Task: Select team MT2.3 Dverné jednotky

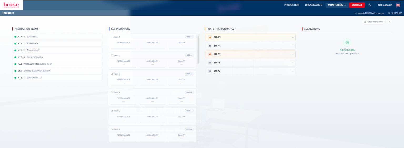Action: (x=57, y=57)
